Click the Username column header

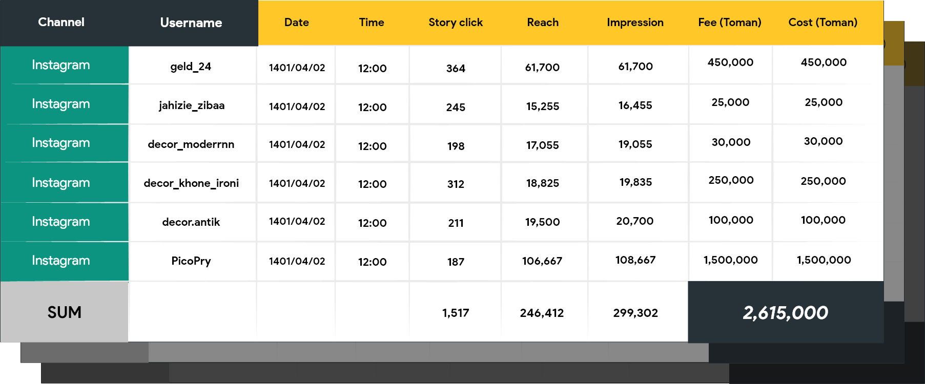pos(191,23)
